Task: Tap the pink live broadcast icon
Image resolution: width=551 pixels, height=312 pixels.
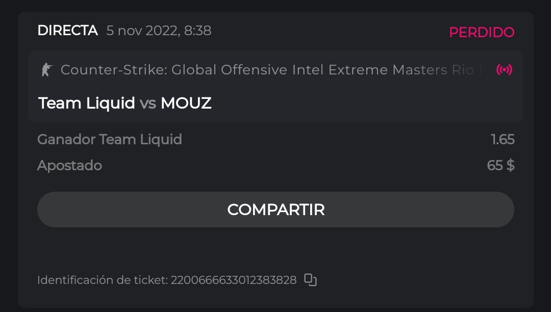Action: (504, 70)
